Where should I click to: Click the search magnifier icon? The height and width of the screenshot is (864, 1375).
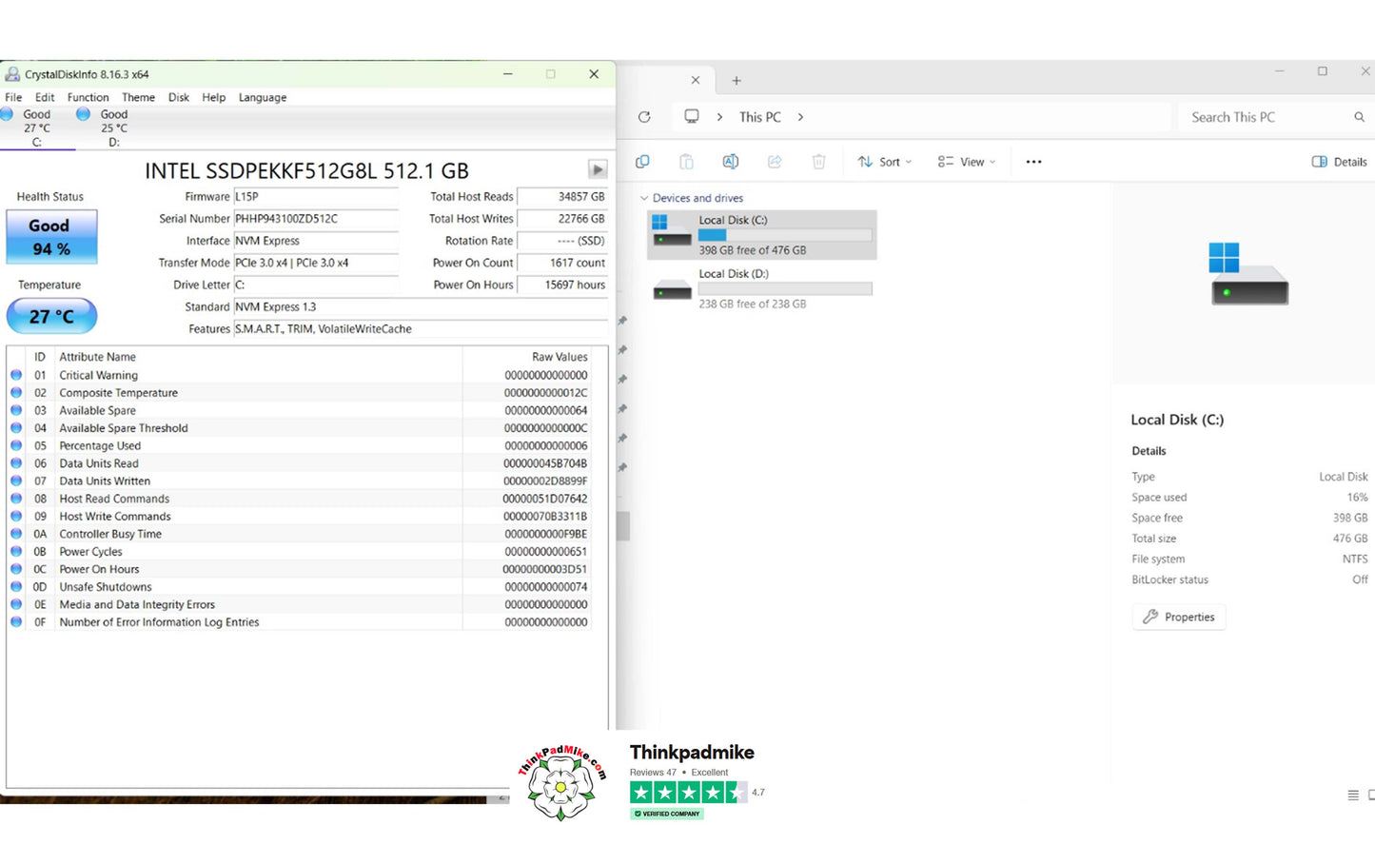coord(1360,117)
